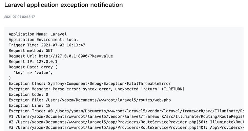Click the Request Data: array line
This screenshot has height=131, width=248.
coord(33,67)
